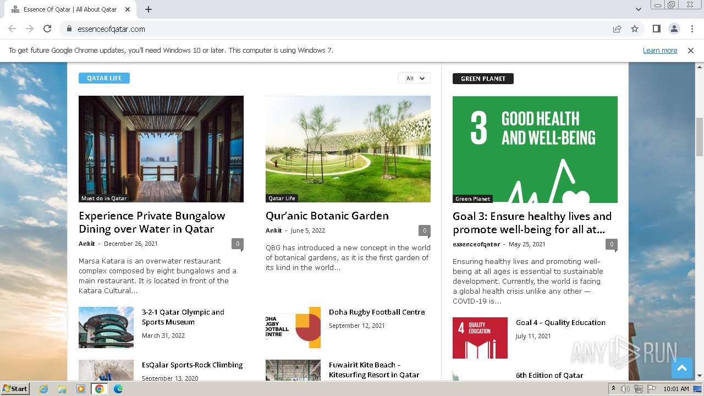Dismiss the Chrome update infobar
This screenshot has width=704, height=396.
pos(691,50)
